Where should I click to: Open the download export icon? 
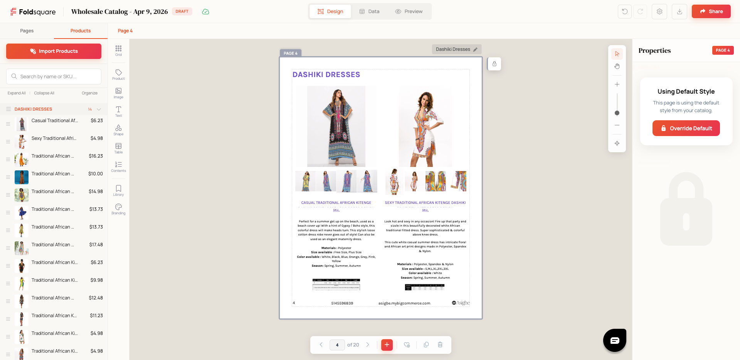click(x=679, y=12)
